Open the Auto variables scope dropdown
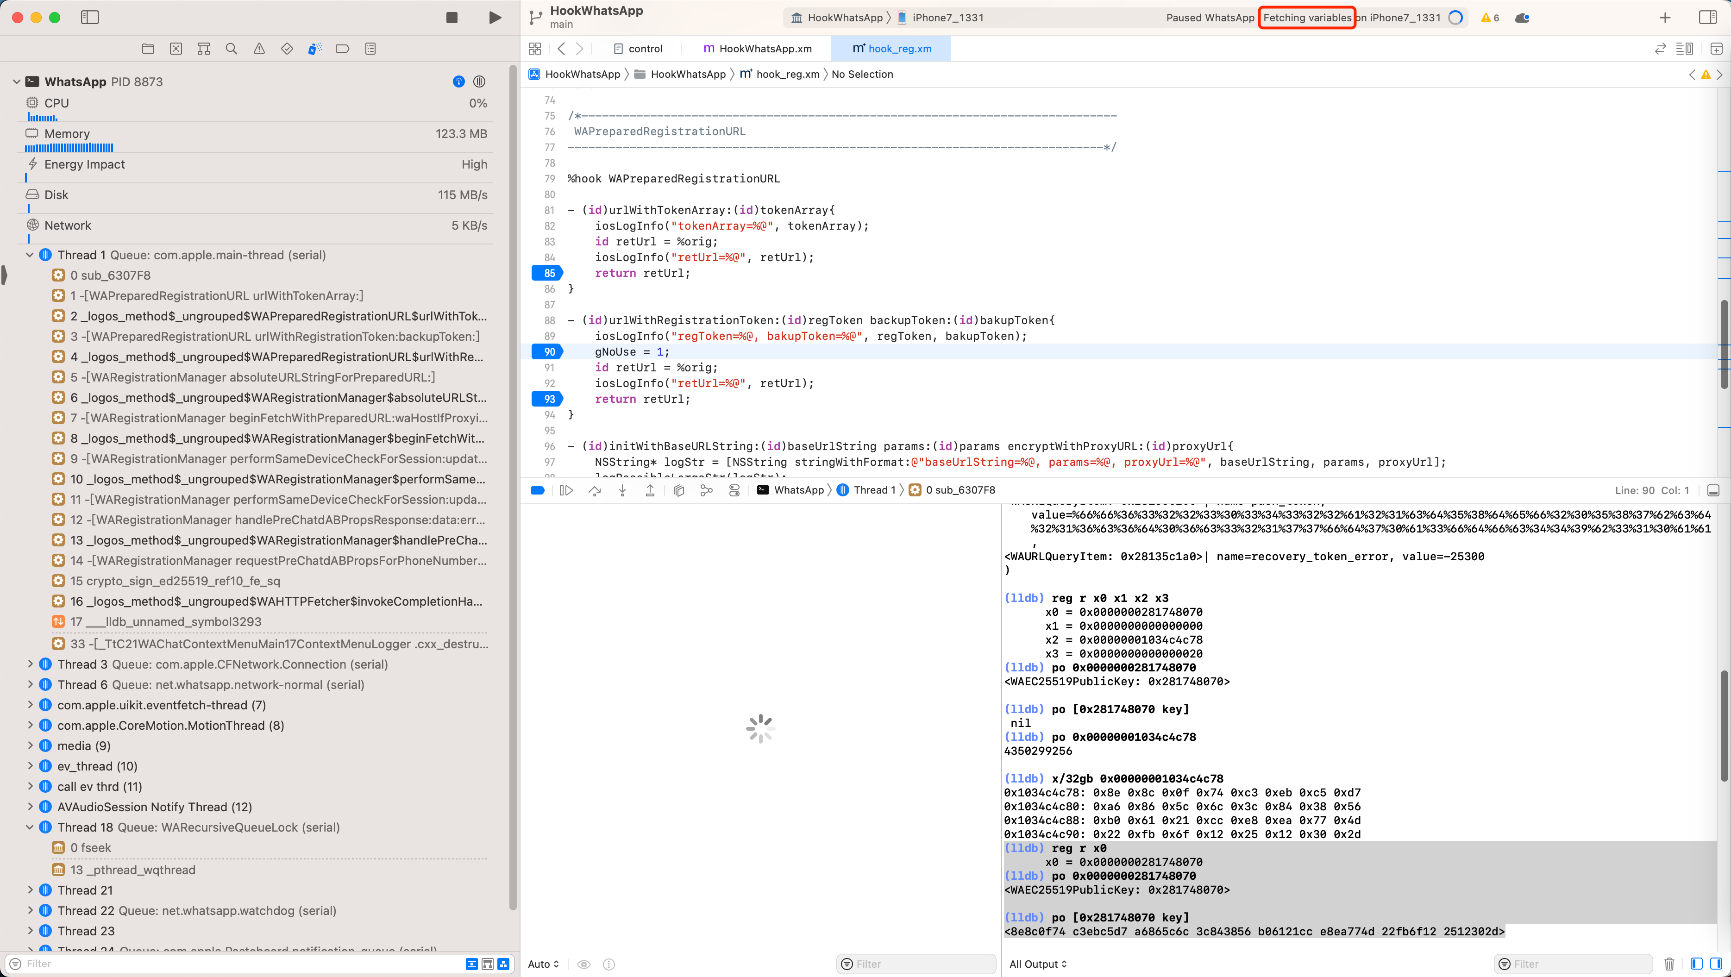 (x=543, y=964)
